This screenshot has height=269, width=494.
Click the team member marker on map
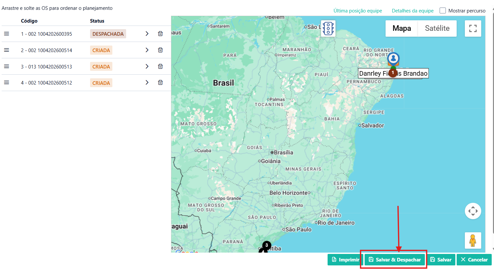coord(393,59)
